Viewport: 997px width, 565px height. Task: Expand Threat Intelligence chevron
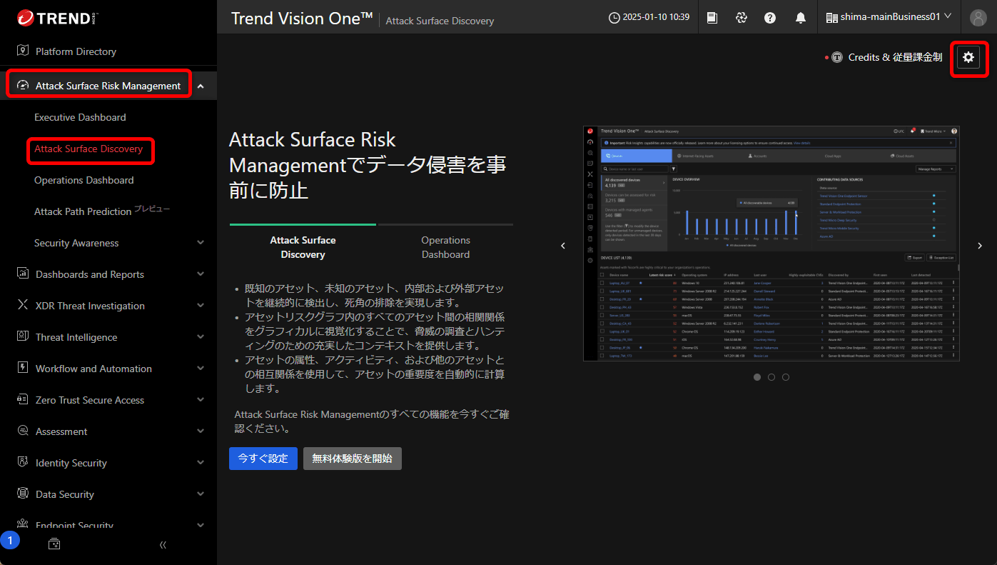tap(201, 337)
